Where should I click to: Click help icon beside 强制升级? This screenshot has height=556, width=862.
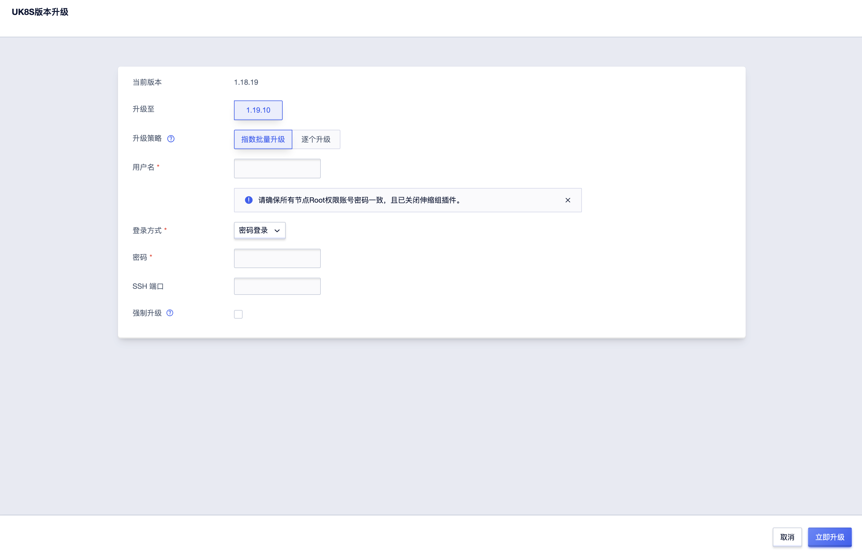[x=170, y=313]
